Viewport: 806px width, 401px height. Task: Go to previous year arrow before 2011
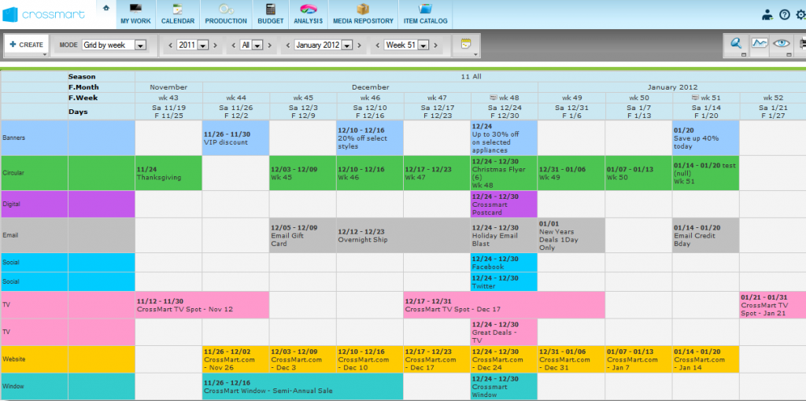tap(170, 45)
